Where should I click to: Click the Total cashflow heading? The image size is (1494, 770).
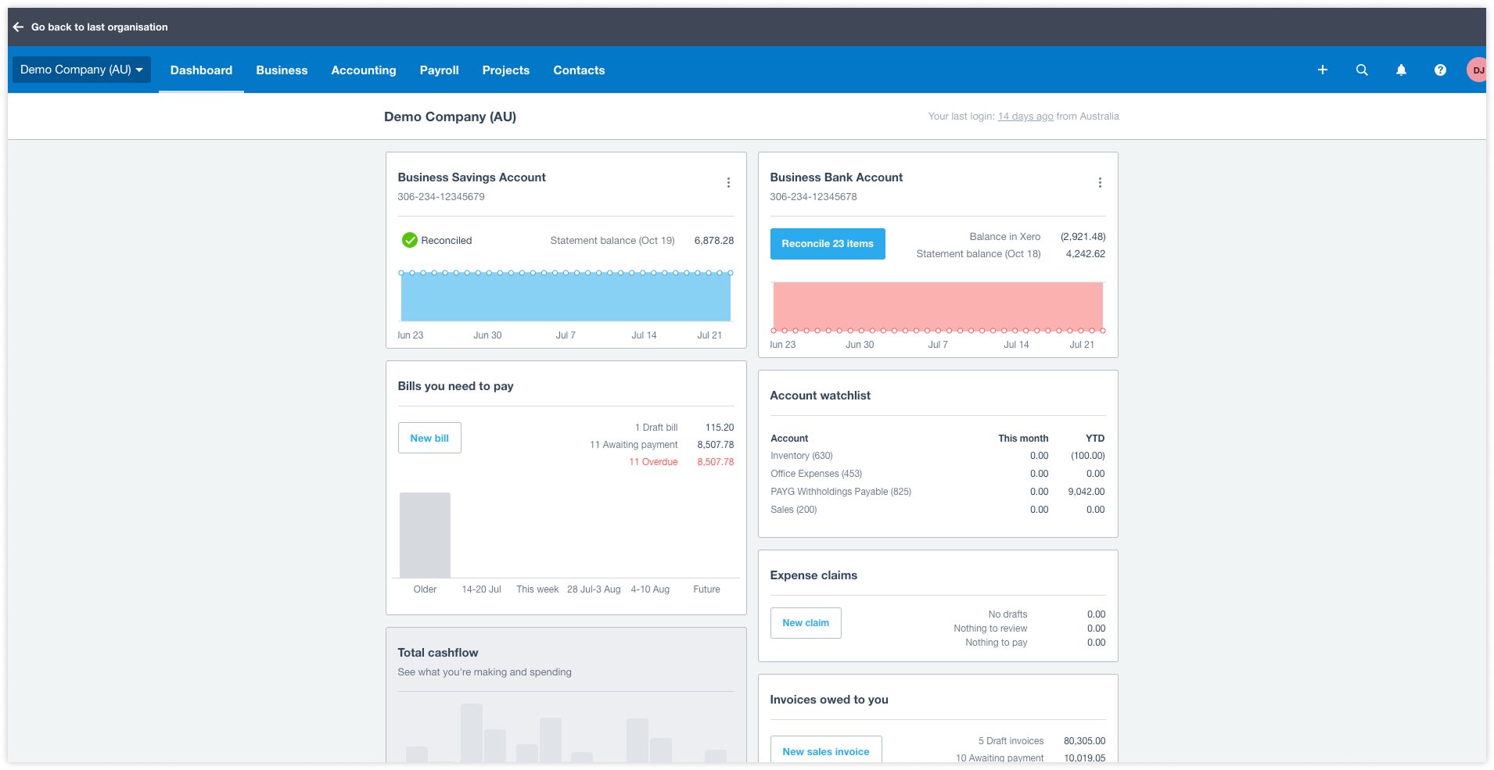(x=438, y=653)
